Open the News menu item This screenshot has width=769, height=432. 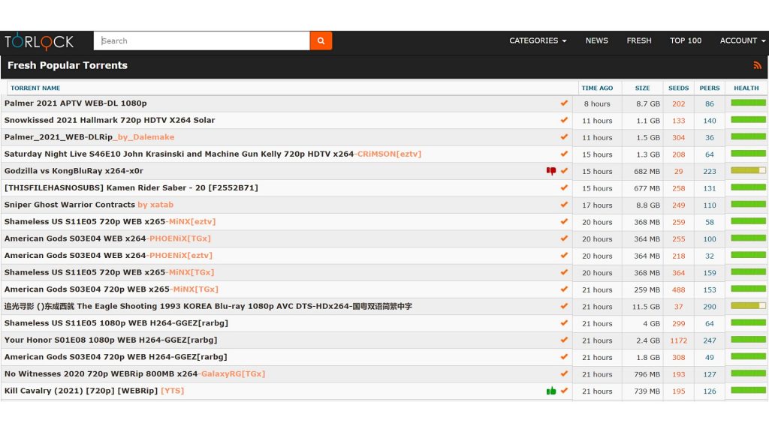click(596, 40)
